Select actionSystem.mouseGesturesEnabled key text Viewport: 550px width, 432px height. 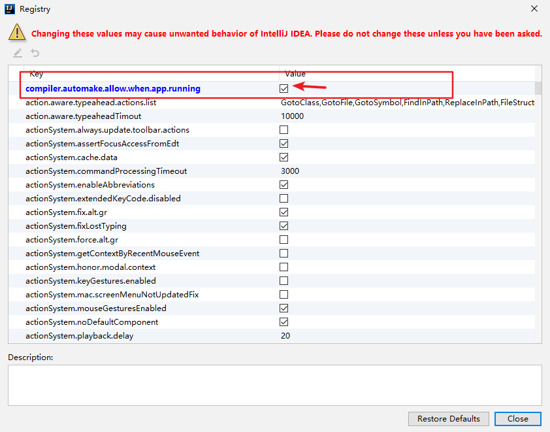coord(96,308)
